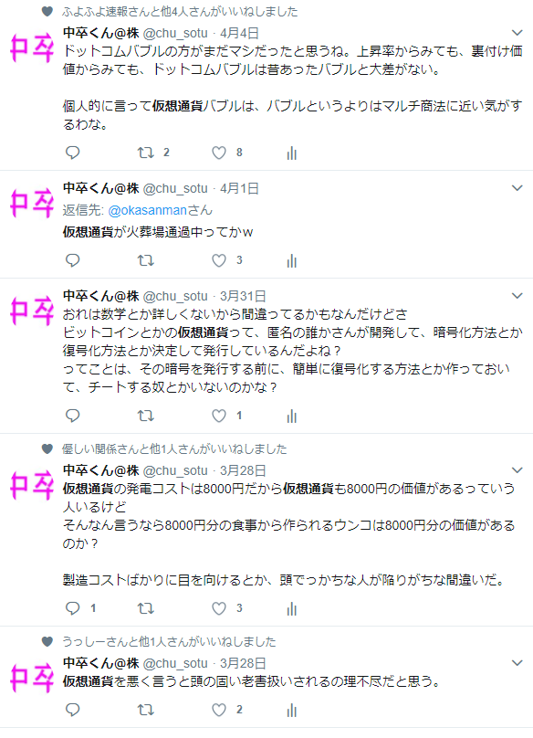Expand options chevron on the April 1 tweet
This screenshot has width=533, height=738.
coord(517,188)
